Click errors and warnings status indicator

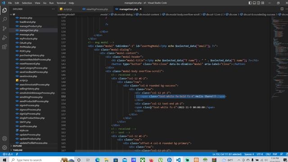coord(8,154)
